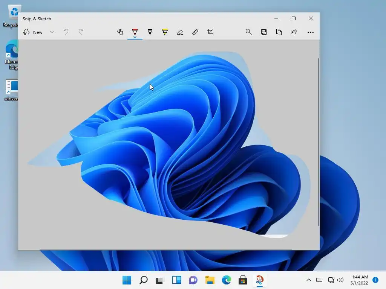Click the New snip button
This screenshot has height=289, width=386.
[33, 32]
